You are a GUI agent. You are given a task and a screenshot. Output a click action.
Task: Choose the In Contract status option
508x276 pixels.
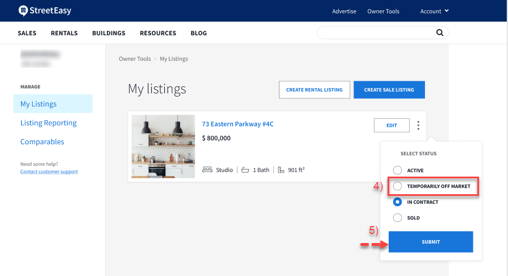tap(398, 202)
